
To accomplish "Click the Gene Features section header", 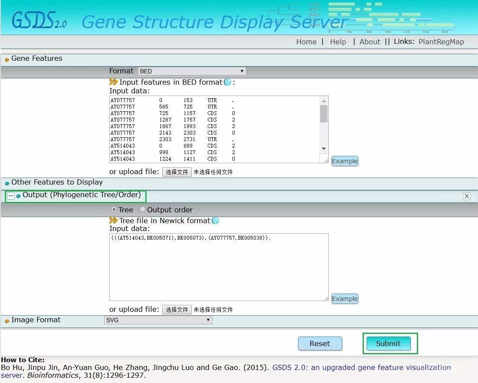I will coord(36,58).
